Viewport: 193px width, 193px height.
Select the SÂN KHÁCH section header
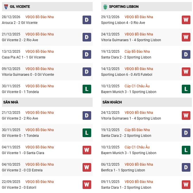pyautogui.click(x=112, y=102)
